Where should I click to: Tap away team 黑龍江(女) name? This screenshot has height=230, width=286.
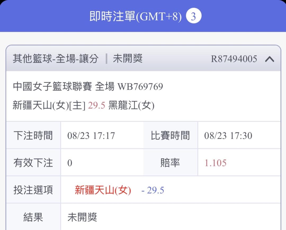[131, 105]
